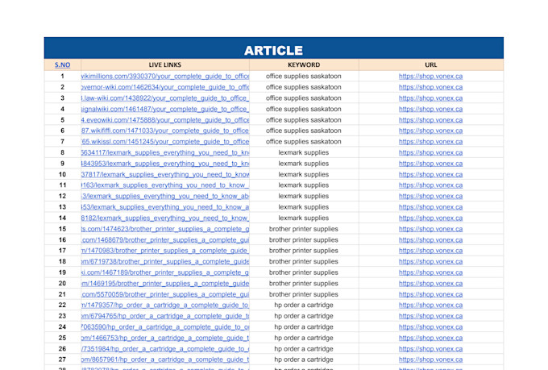The image size is (548, 370).
Task: Open the lexmark live link containing 4843953
Action: coord(165,164)
